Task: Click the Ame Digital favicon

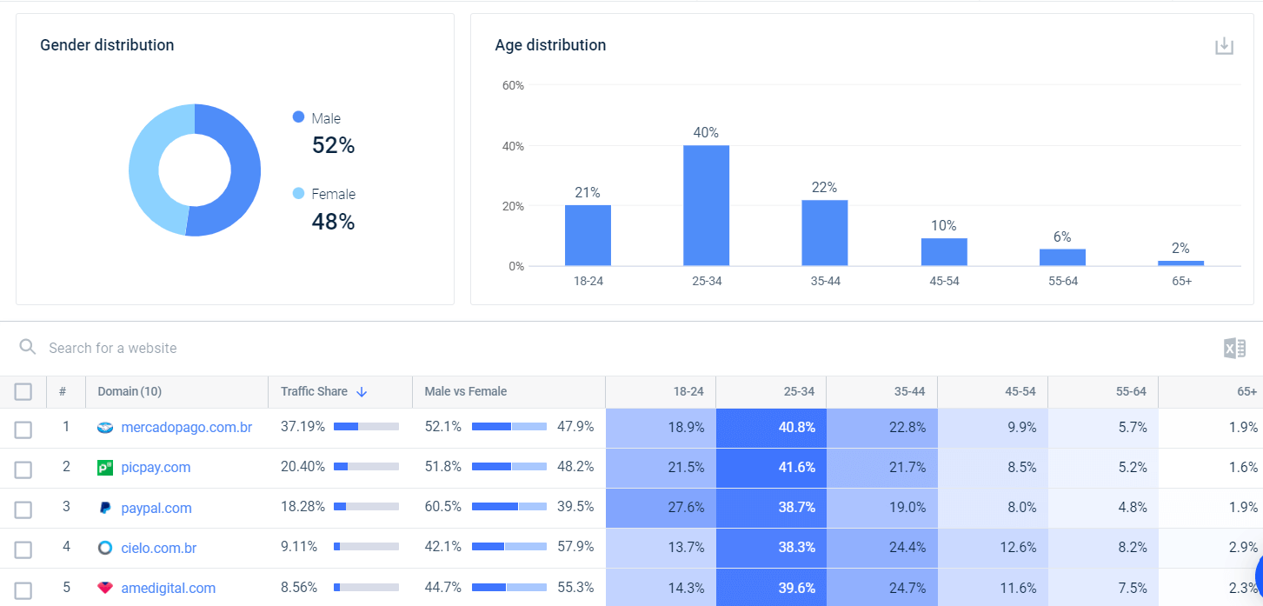Action: [107, 588]
